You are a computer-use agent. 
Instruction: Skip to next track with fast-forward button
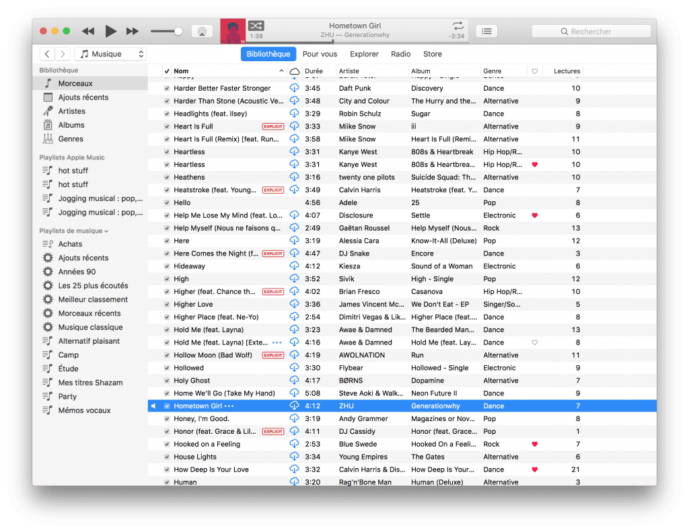click(133, 31)
